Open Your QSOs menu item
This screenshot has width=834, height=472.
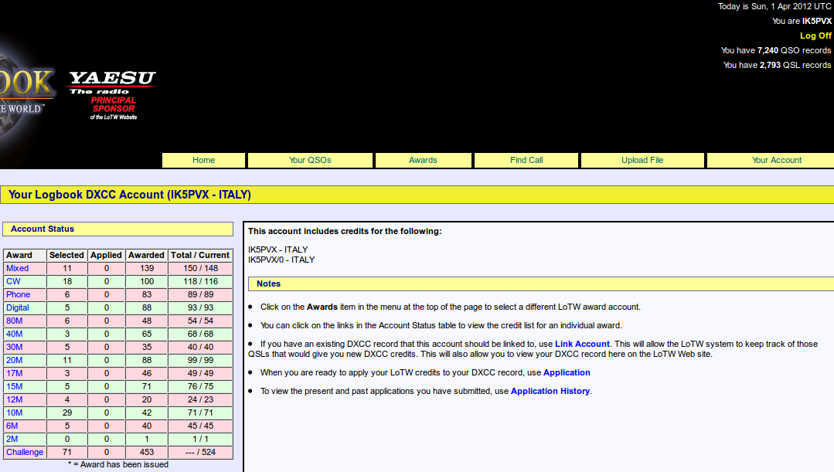tap(310, 160)
